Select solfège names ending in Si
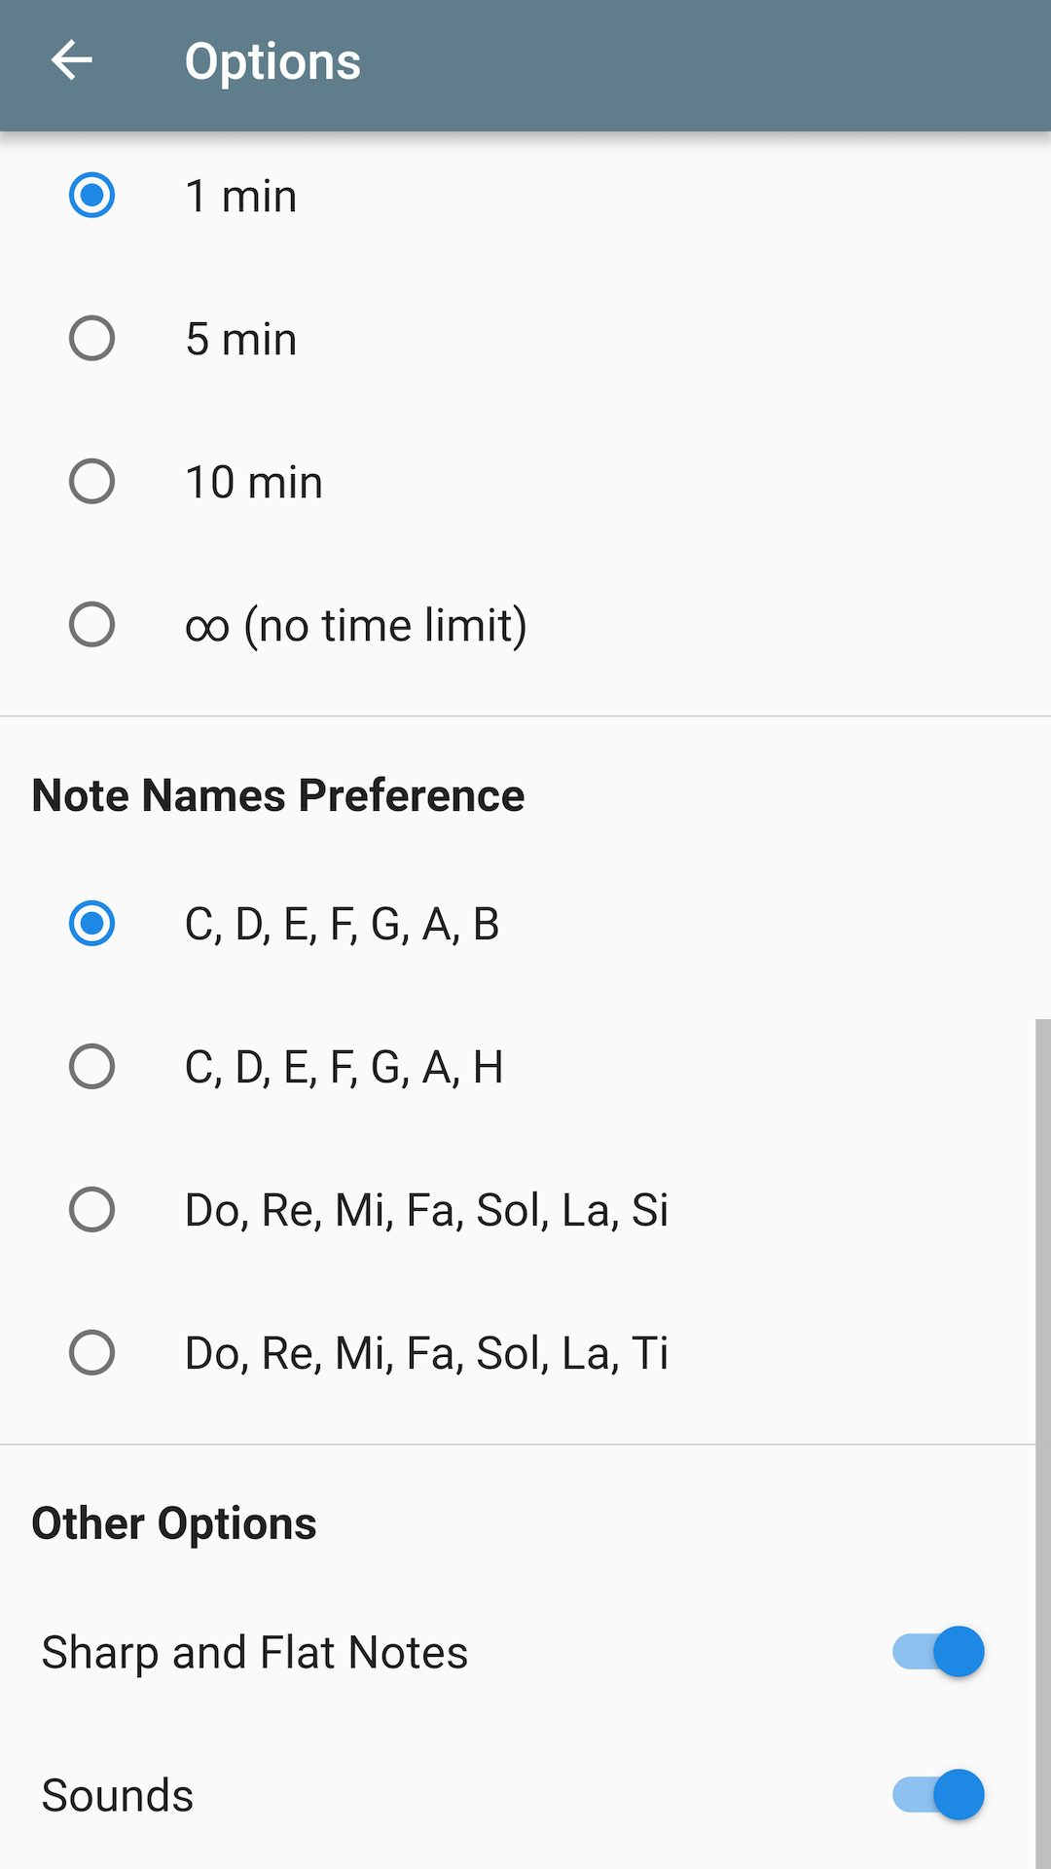Image resolution: width=1051 pixels, height=1869 pixels. tap(92, 1210)
